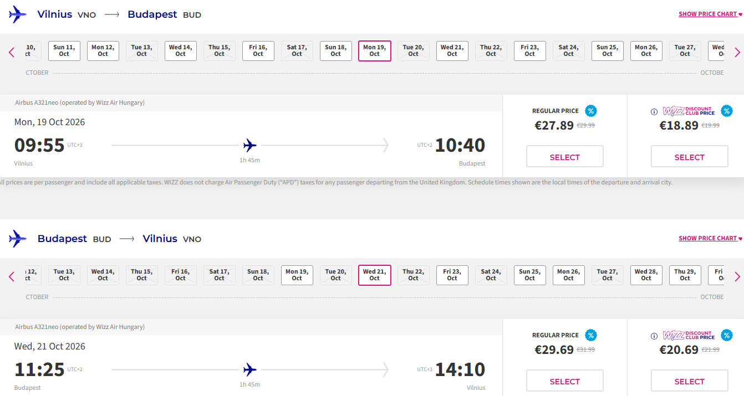
Task: Expand Show Price Chart for Budapest to Vilnius
Action: [x=710, y=238]
